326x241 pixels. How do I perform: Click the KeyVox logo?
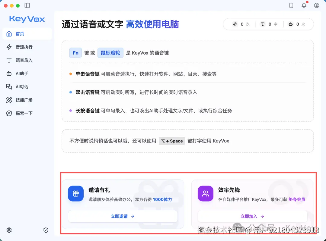(27, 19)
